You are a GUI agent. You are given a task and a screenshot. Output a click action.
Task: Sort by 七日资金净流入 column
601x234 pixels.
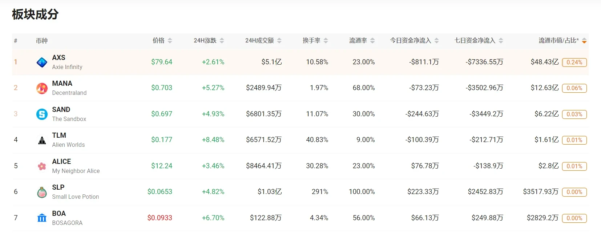501,41
